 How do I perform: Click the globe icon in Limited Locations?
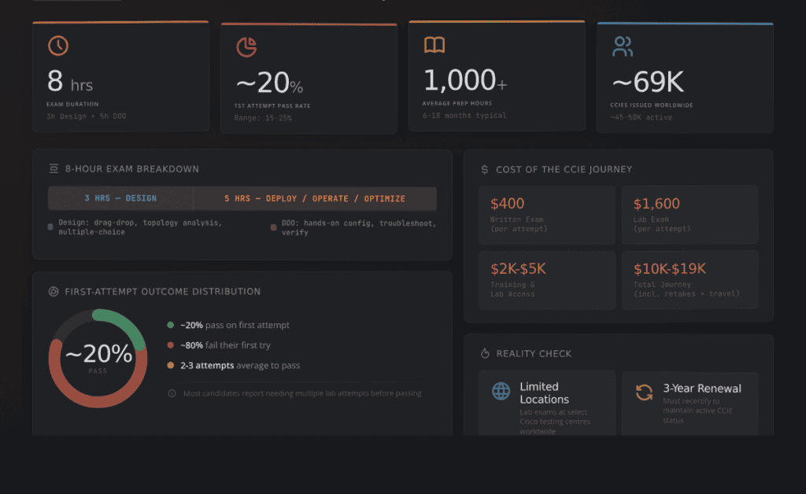point(501,391)
